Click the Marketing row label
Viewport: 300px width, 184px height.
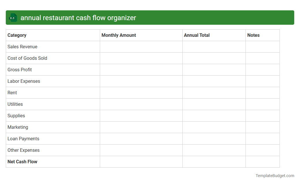pyautogui.click(x=18, y=127)
